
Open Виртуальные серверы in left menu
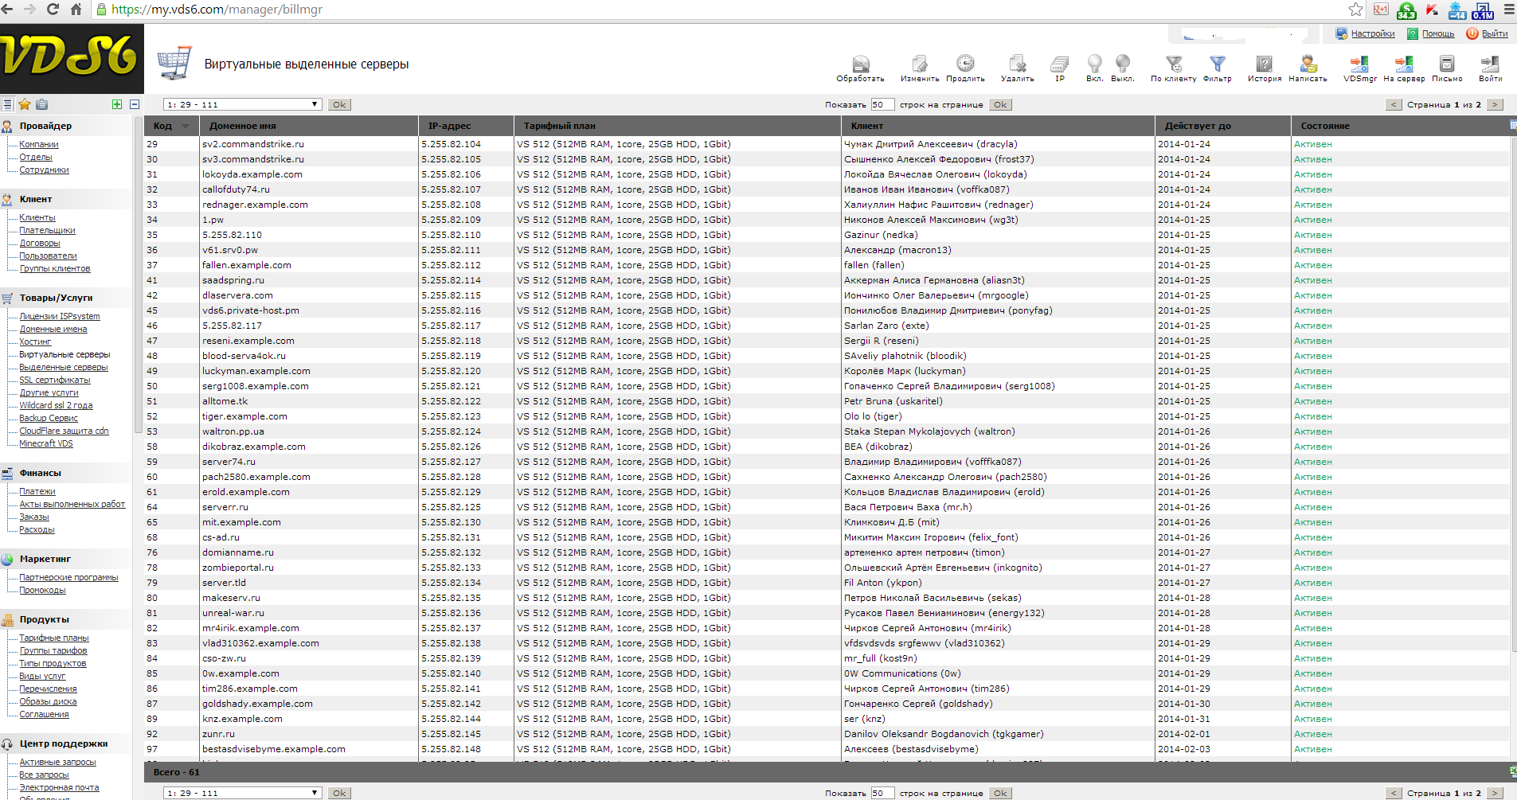point(65,354)
